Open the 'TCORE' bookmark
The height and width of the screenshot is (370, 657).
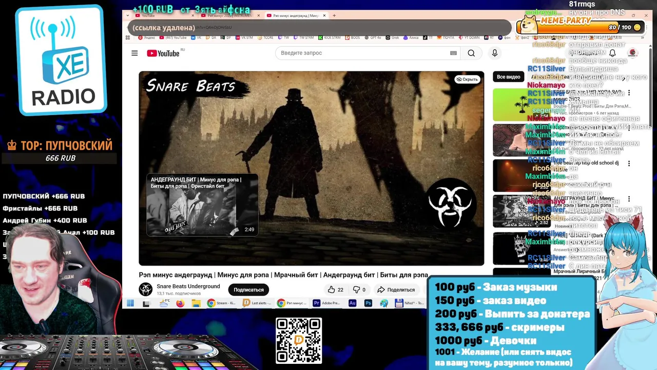coord(265,38)
